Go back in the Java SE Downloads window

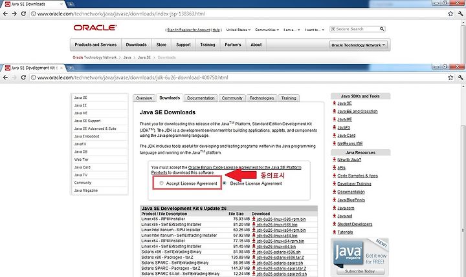coord(5,14)
